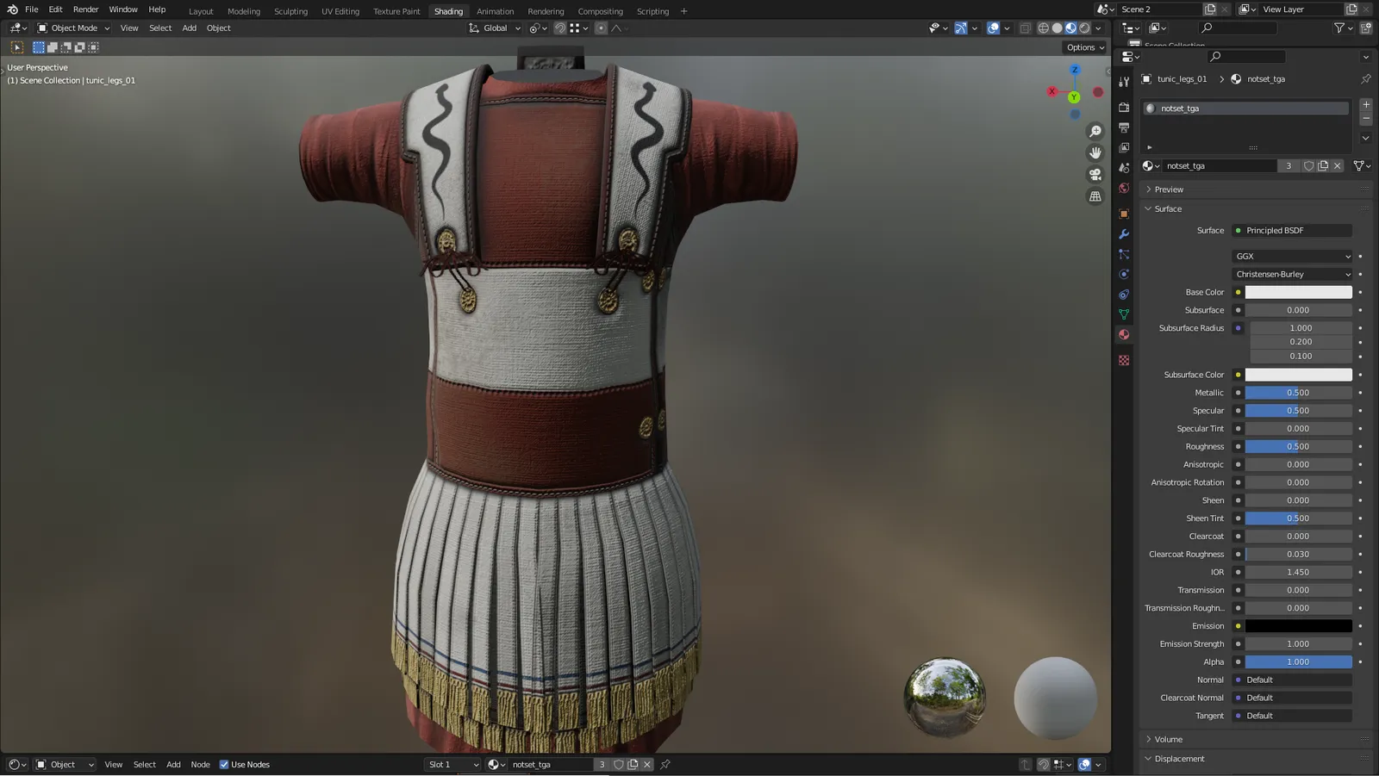
Task: Switch to the Texture Paint workspace tab
Action: click(396, 11)
